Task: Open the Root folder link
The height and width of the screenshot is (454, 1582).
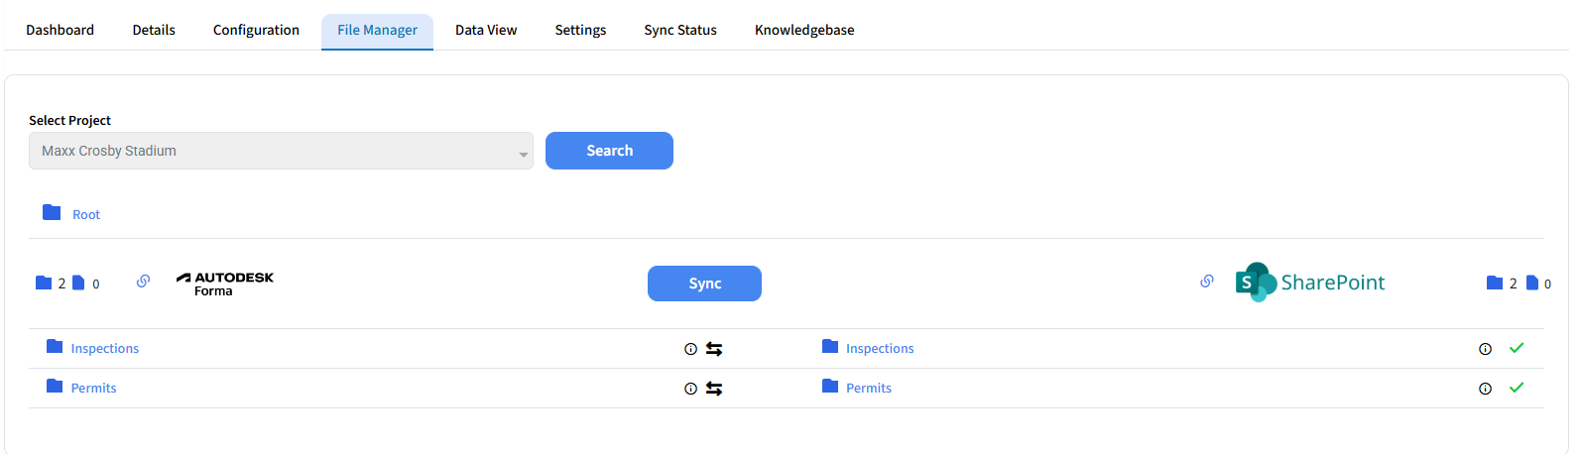Action: (85, 214)
